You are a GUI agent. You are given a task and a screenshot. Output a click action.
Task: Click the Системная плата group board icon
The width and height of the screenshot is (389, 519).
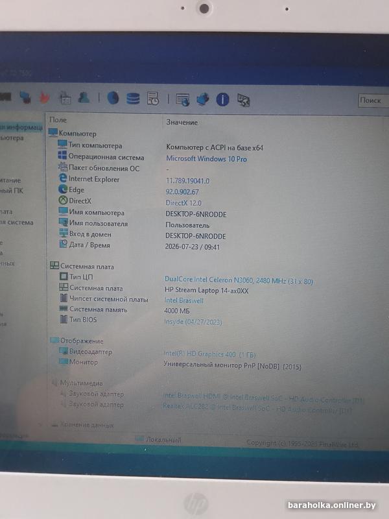[x=54, y=265]
